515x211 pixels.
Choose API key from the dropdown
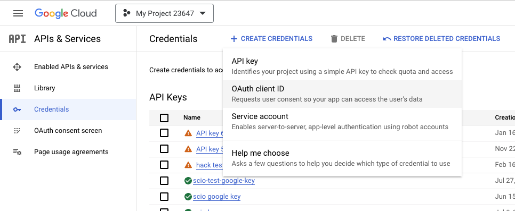click(x=342, y=66)
